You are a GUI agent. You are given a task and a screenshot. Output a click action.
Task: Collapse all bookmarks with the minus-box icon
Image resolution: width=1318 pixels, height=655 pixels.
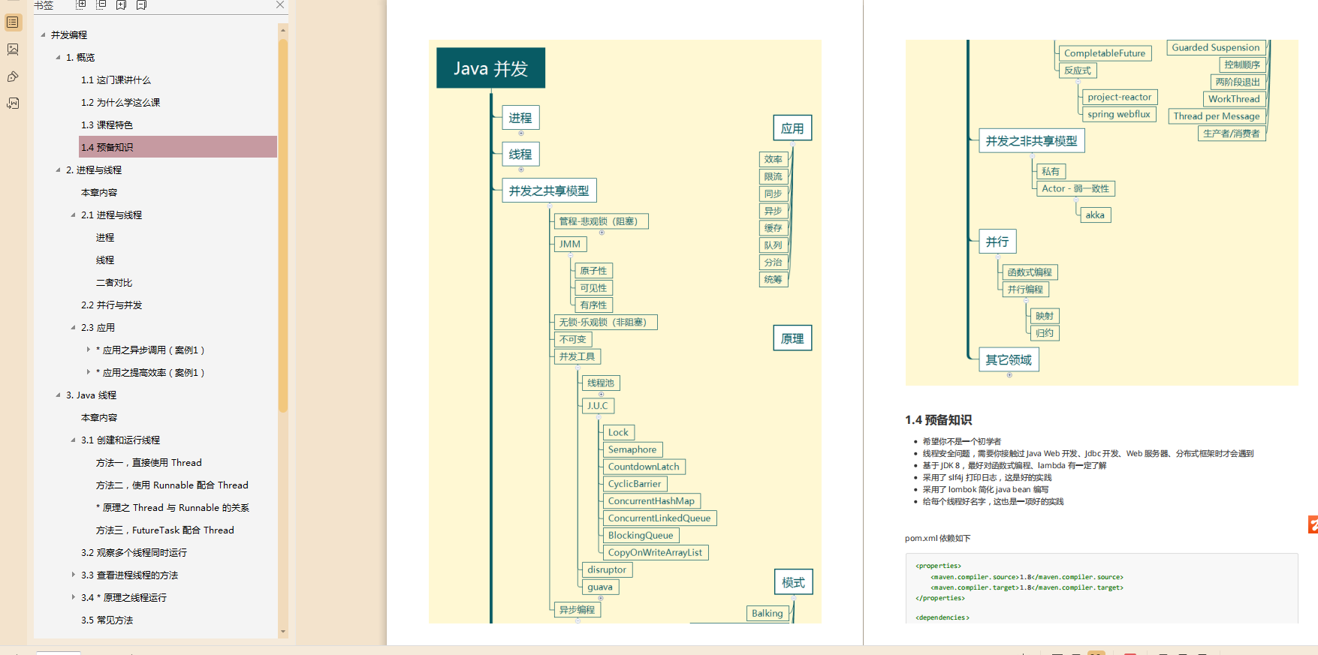pyautogui.click(x=101, y=5)
